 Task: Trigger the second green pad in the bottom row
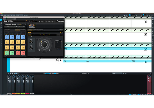click(x=12, y=53)
